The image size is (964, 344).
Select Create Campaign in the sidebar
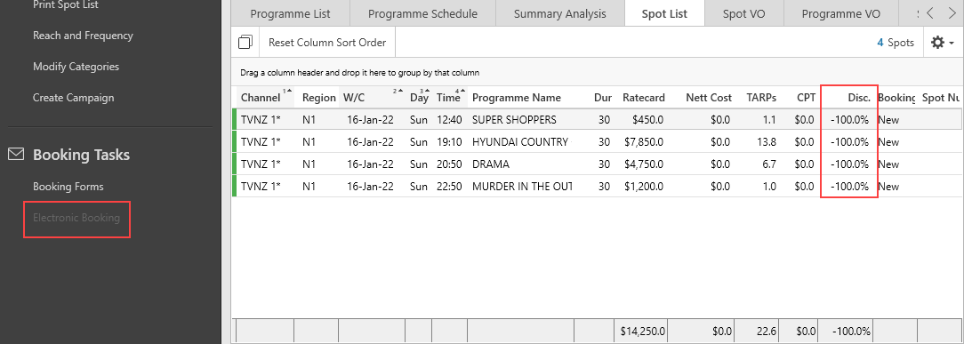click(73, 98)
